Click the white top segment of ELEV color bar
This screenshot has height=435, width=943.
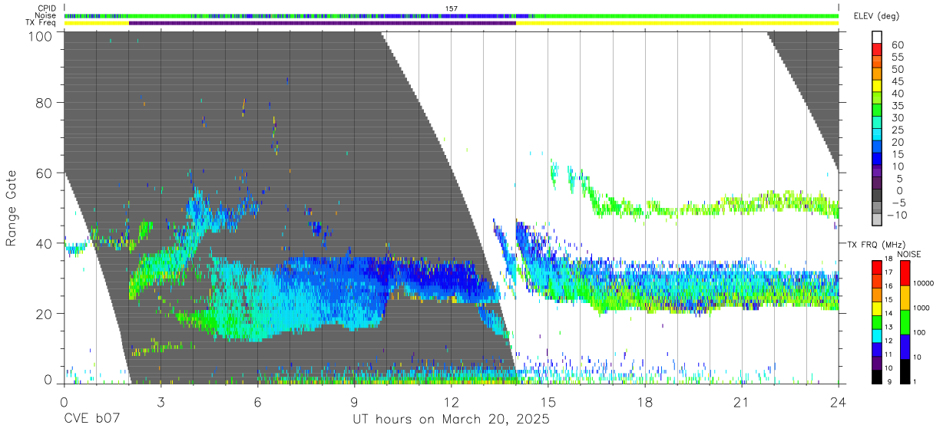[x=877, y=37]
